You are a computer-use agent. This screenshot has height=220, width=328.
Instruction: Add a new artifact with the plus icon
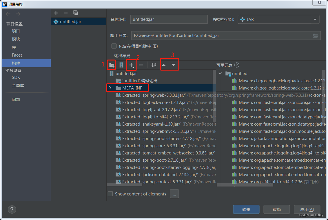[56, 13]
